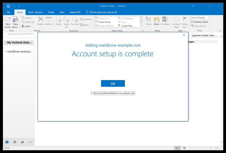This screenshot has height=153, width=226.
Task: Click the Meeting reply button
Action: point(86,19)
